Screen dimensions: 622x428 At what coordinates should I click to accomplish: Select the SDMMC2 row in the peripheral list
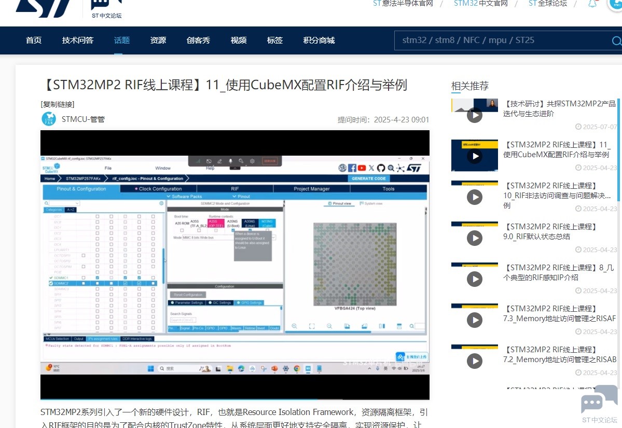pos(103,284)
